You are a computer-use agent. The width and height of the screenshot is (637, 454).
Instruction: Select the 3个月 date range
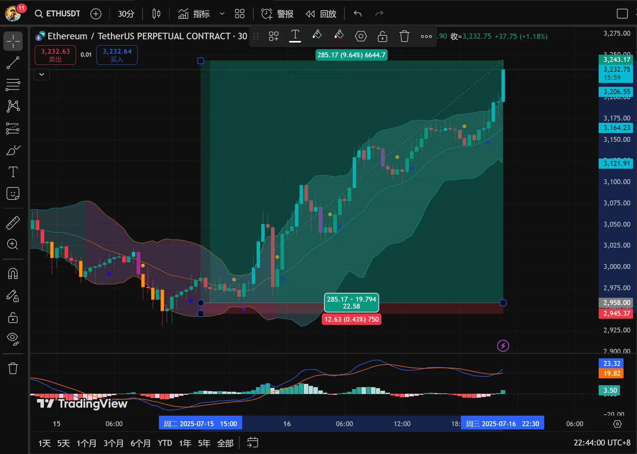click(x=114, y=443)
